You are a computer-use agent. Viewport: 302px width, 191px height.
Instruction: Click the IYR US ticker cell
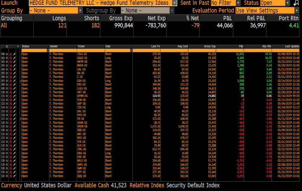coord(81,142)
